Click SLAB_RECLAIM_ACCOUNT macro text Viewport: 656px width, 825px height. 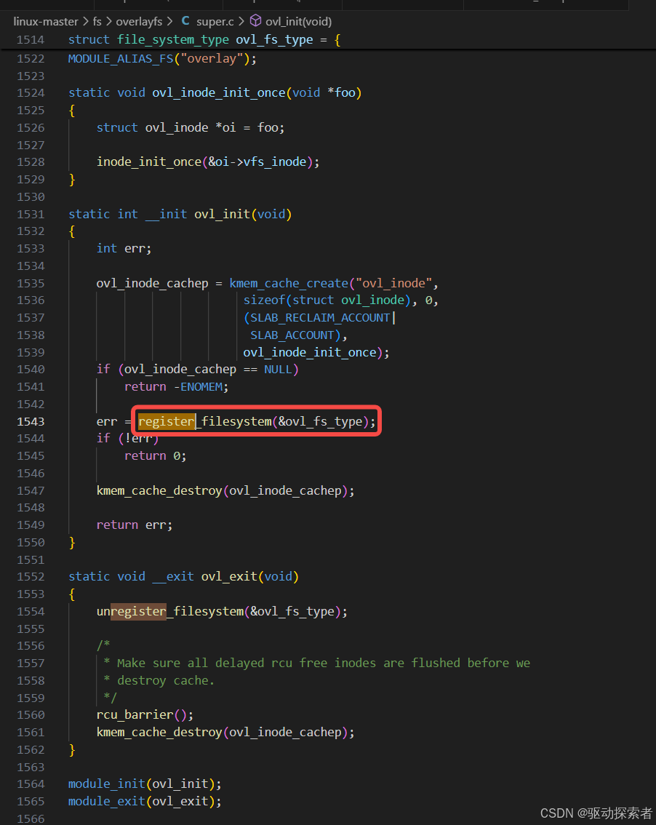click(320, 318)
